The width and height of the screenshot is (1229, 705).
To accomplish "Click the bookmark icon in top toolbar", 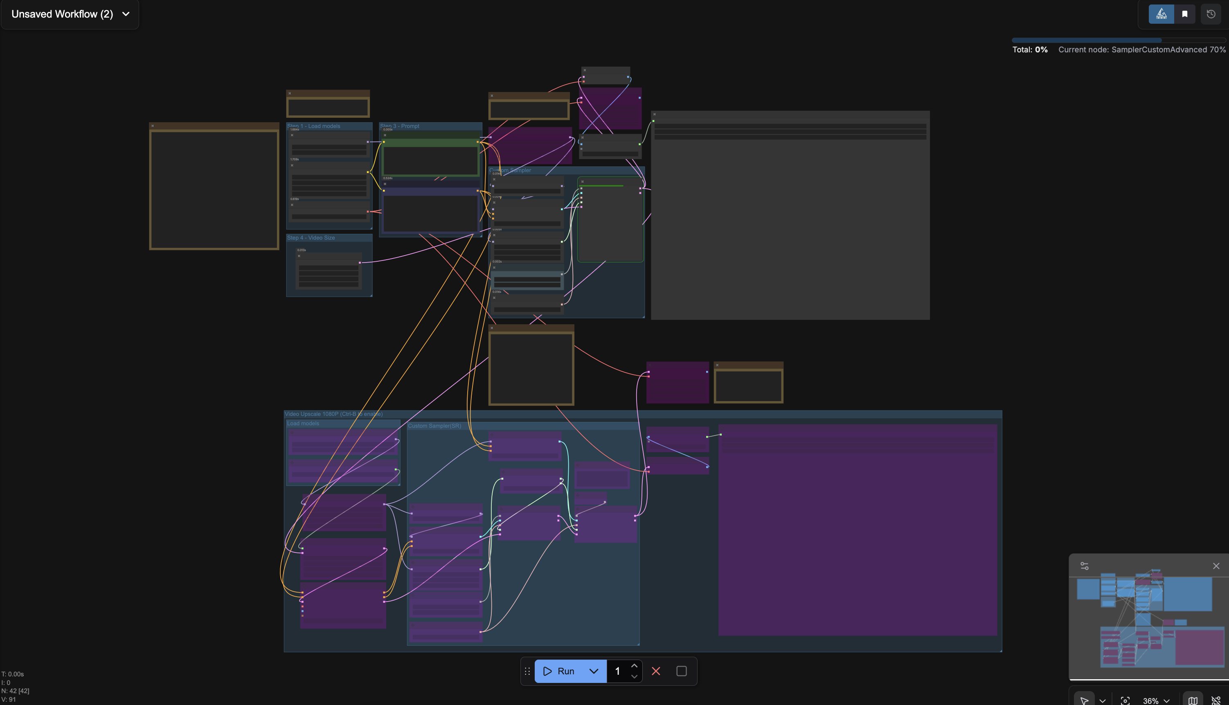I will click(x=1185, y=14).
